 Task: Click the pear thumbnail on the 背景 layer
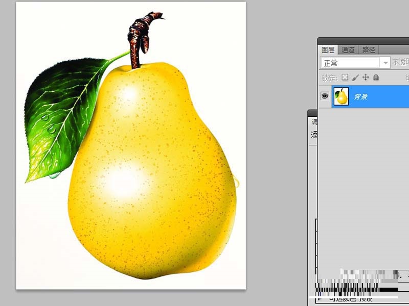pyautogui.click(x=341, y=96)
